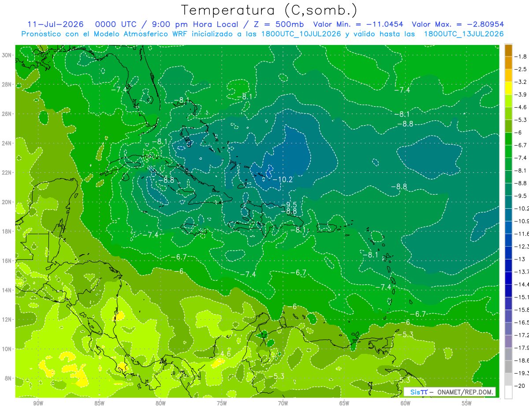Click the -9.5 contour label near Hispaniola
The width and height of the screenshot is (529, 409).
(289, 204)
